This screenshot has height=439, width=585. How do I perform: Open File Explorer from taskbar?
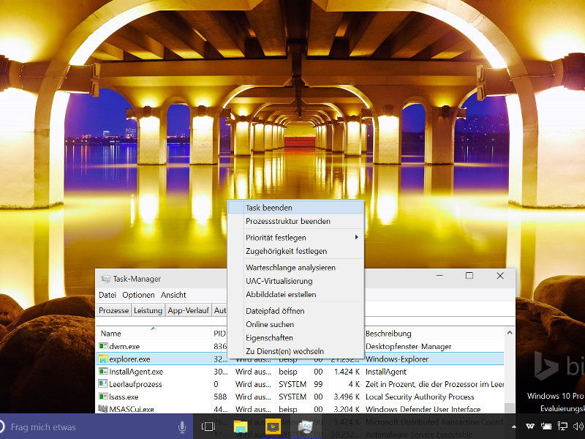click(241, 427)
